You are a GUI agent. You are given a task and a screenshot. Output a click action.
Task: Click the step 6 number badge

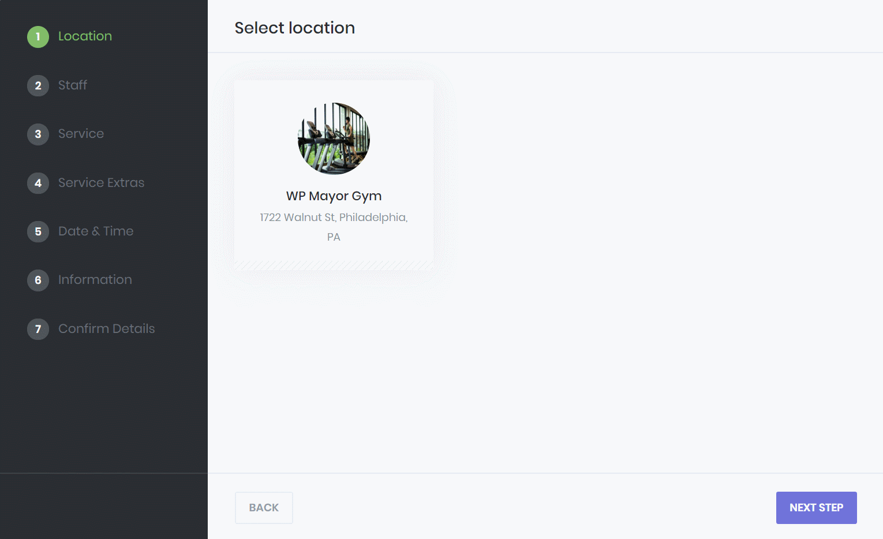tap(38, 280)
